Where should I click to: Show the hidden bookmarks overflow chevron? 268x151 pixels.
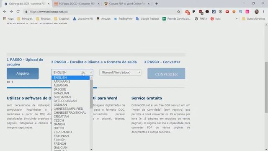237,18
